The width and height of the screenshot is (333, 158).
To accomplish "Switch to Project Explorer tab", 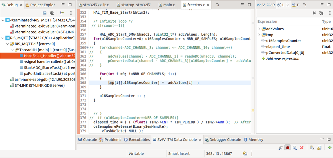I will pyautogui.click(x=40, y=5).
